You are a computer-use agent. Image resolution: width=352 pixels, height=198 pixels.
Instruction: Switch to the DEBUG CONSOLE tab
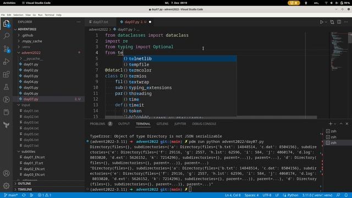coord(204,124)
